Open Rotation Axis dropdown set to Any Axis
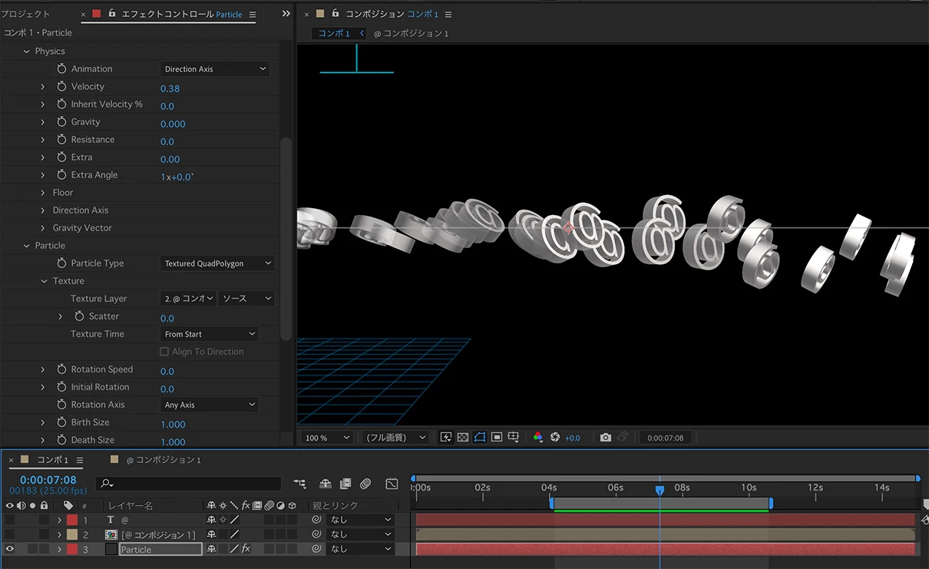The image size is (929, 569). [x=210, y=405]
